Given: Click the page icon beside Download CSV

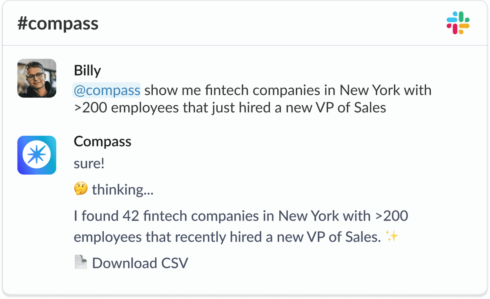Looking at the screenshot, I should (80, 262).
